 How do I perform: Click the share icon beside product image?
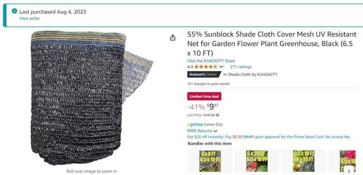click(x=173, y=38)
